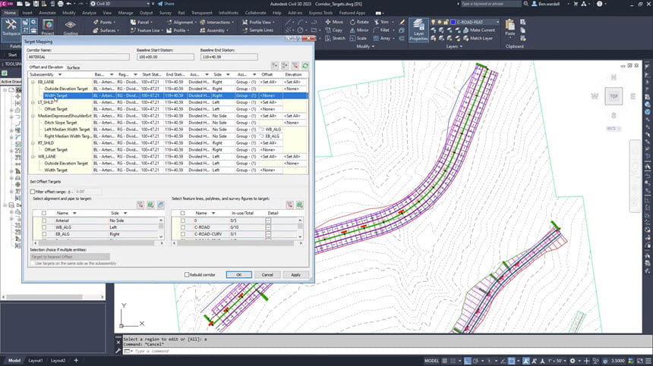Viewport: 653px width, 366px height.
Task: Toggle select-all checkbox in alignment list header
Action: (44, 213)
